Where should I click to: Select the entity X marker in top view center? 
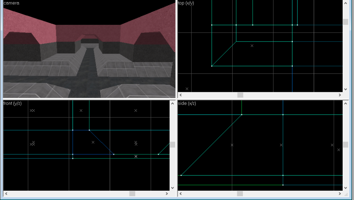[252, 46]
